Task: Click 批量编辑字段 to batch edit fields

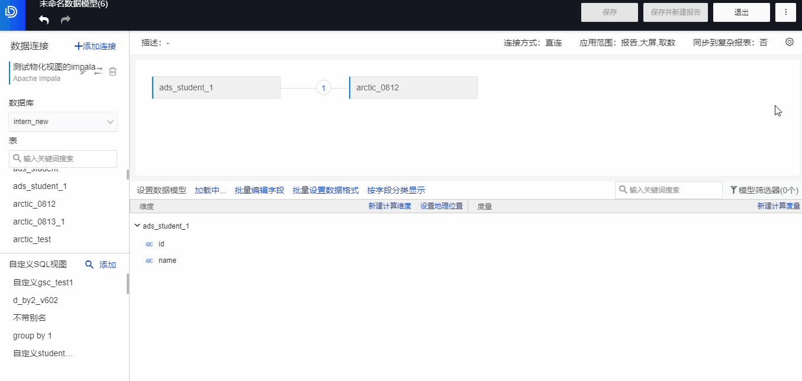Action: [260, 190]
